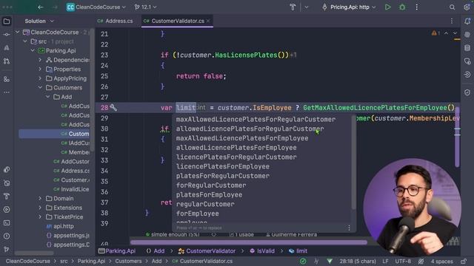Click CustomerValidator in editor breadcrumb

207,251
